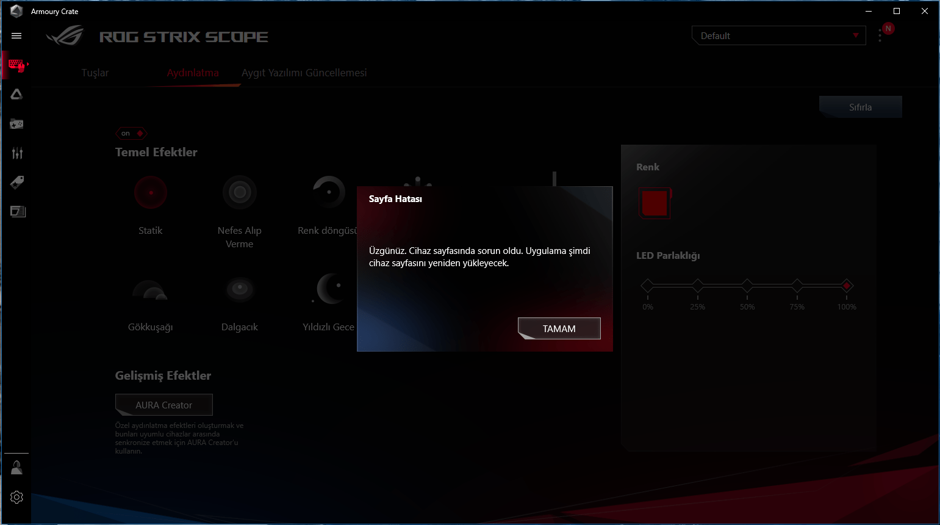Select the Nefes Alıp Verme effect icon
The height and width of the screenshot is (525, 940).
point(240,192)
